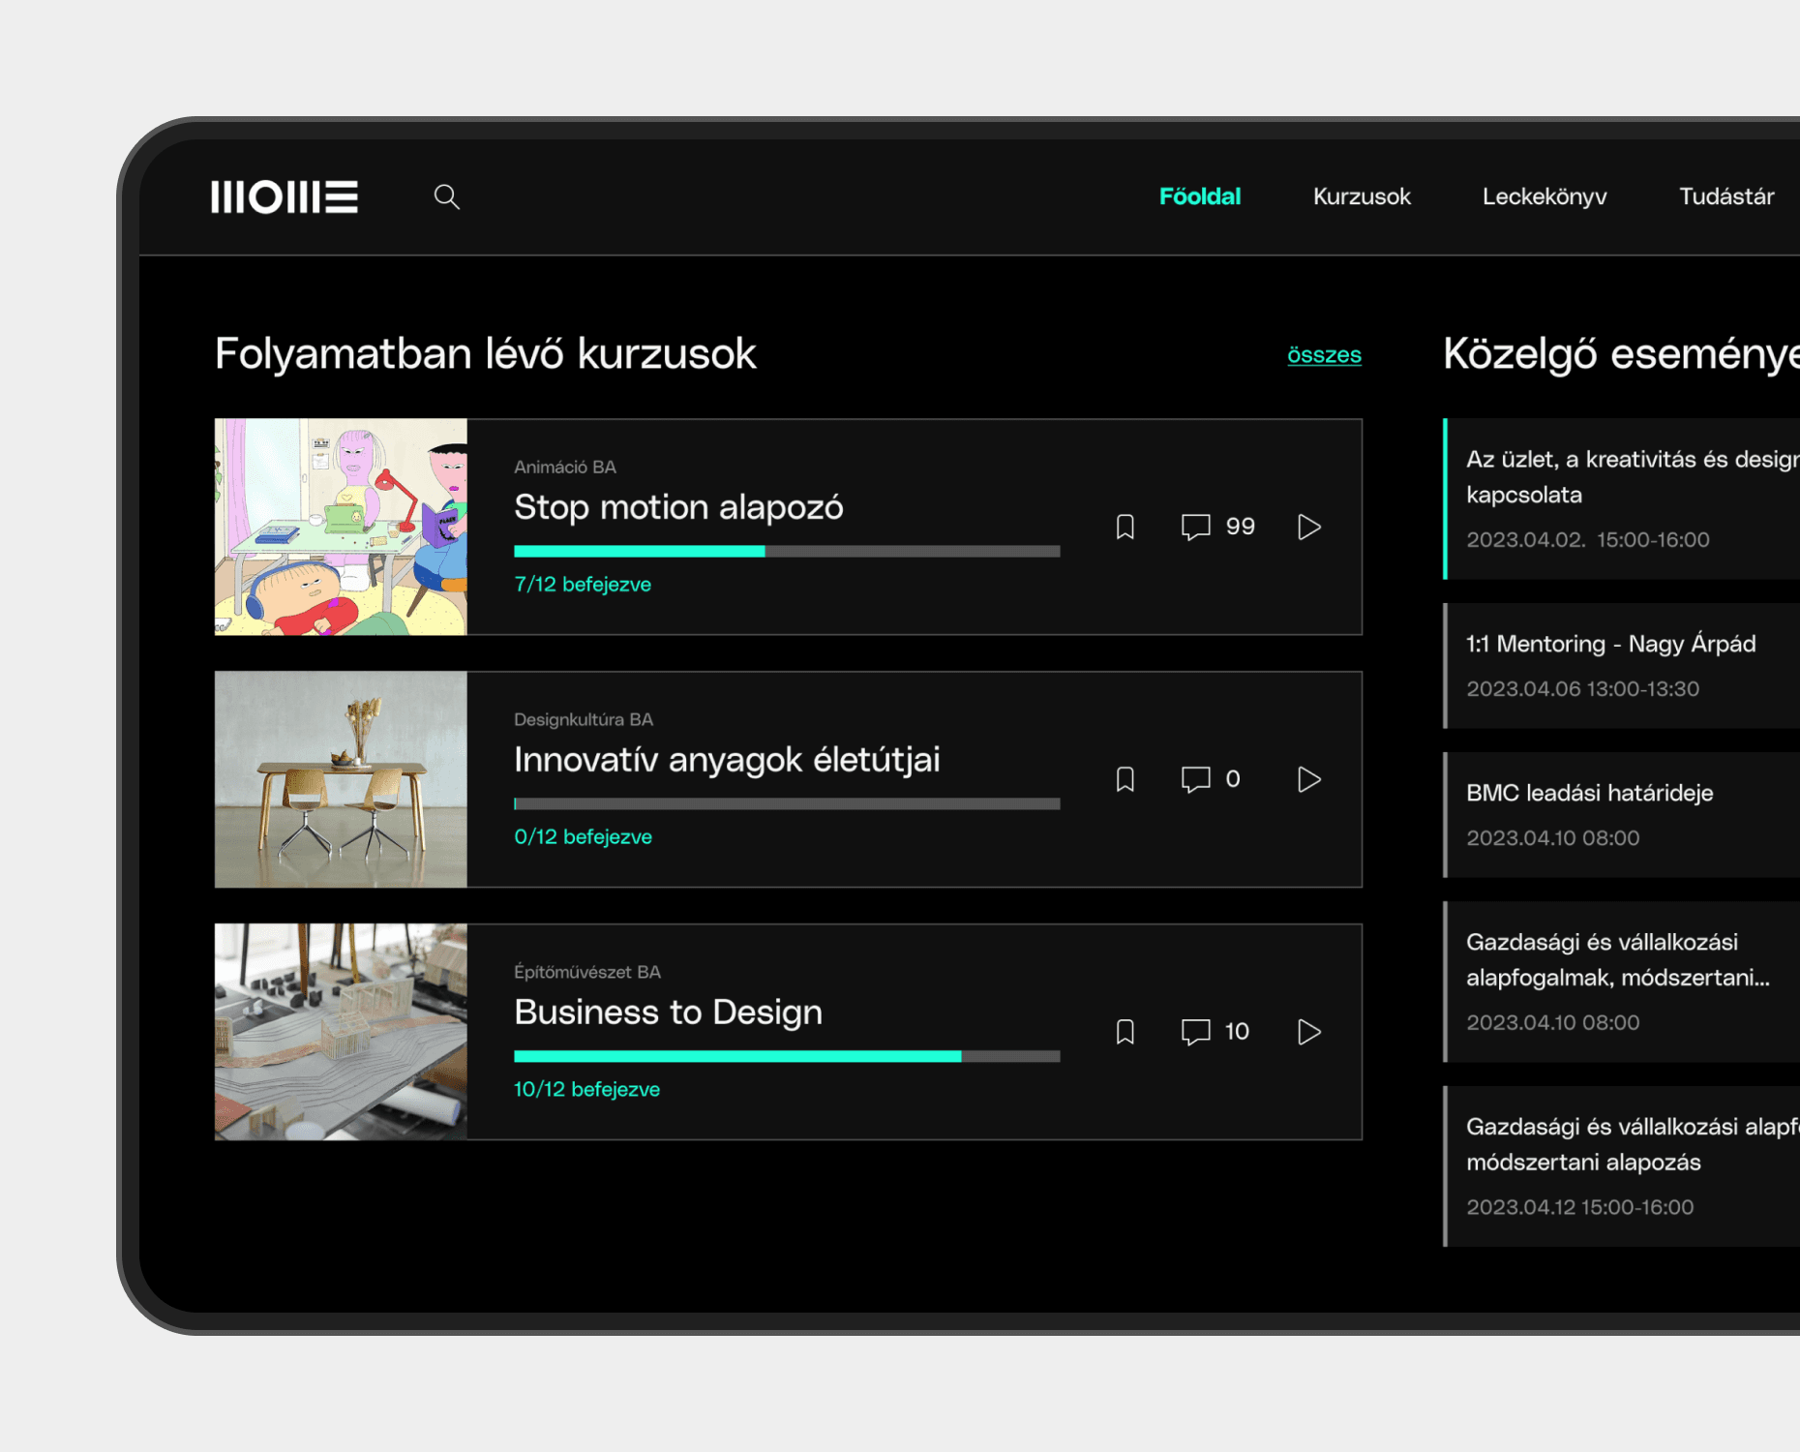Play the Stop motion alapozó course
The height and width of the screenshot is (1452, 1800).
pos(1308,527)
